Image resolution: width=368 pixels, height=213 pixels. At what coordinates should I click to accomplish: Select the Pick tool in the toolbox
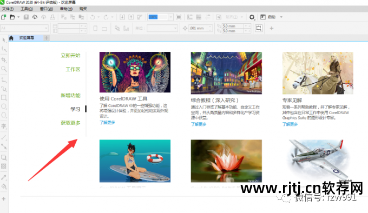click(4, 40)
